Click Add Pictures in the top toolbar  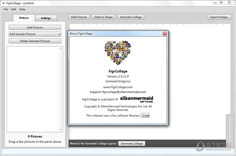(x=79, y=17)
